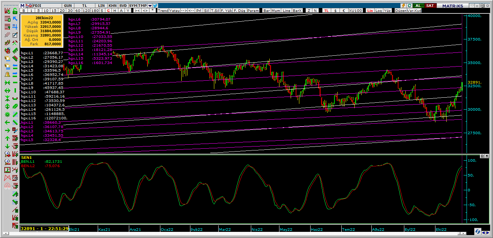Switch chart type to Line
This screenshot has width=493, height=238.
286,10
